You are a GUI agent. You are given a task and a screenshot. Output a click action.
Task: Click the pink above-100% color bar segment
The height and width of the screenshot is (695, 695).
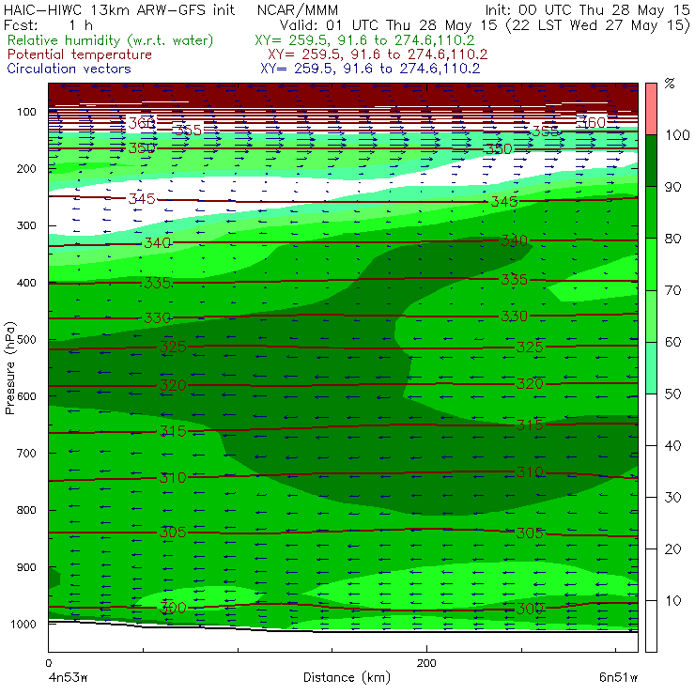[651, 109]
